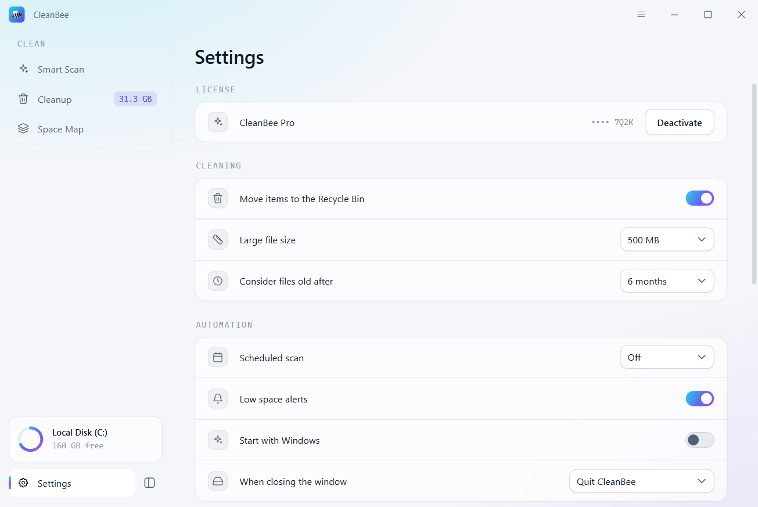
Task: Maximize the CleanBee window
Action: click(x=708, y=15)
